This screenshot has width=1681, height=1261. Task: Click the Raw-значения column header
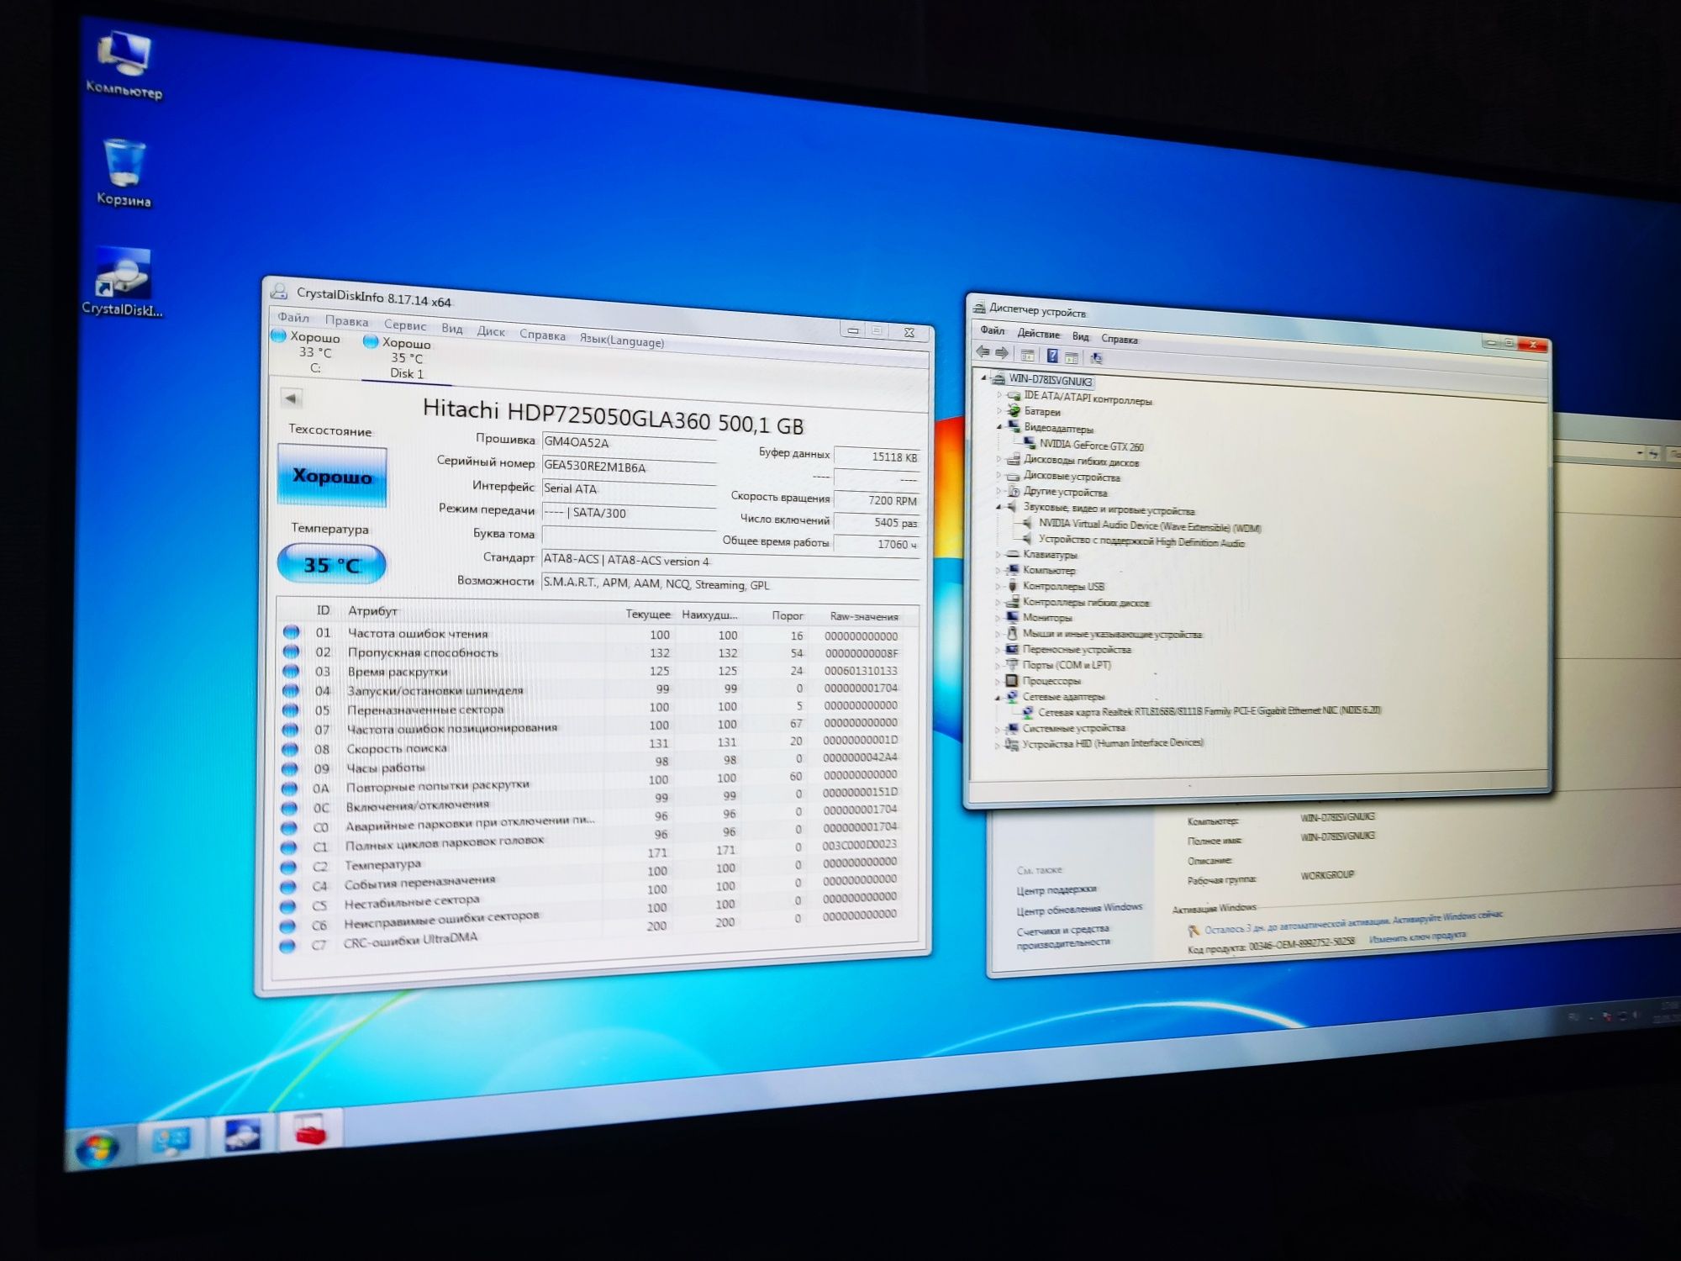point(864,616)
